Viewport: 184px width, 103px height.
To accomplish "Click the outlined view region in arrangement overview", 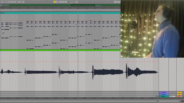I will 83,5.
